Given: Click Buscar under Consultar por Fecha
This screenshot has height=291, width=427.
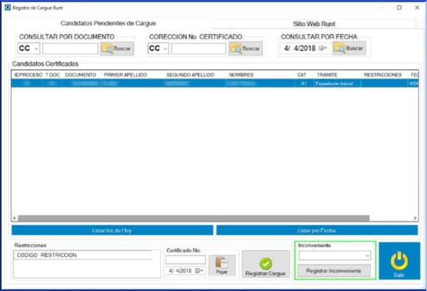Looking at the screenshot, I should point(349,48).
